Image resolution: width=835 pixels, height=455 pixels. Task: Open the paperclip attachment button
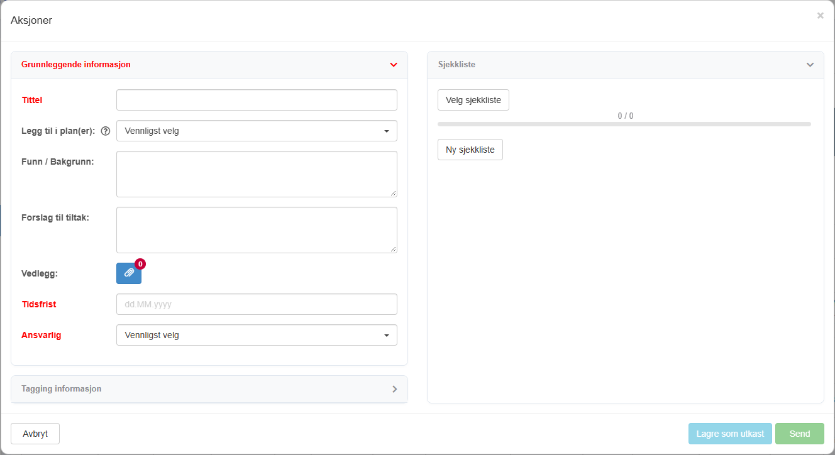pyautogui.click(x=129, y=273)
